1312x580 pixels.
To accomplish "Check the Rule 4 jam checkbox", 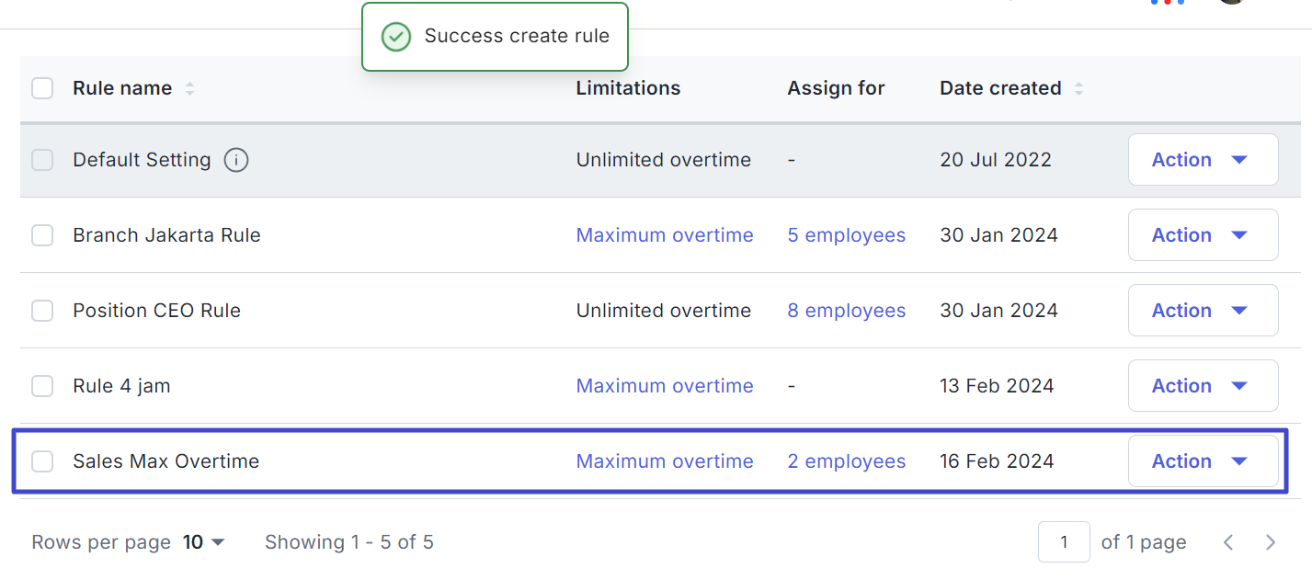I will (x=42, y=386).
